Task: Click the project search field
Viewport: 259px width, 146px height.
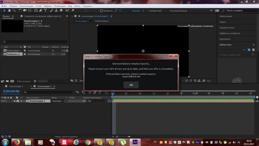Action: [35, 42]
